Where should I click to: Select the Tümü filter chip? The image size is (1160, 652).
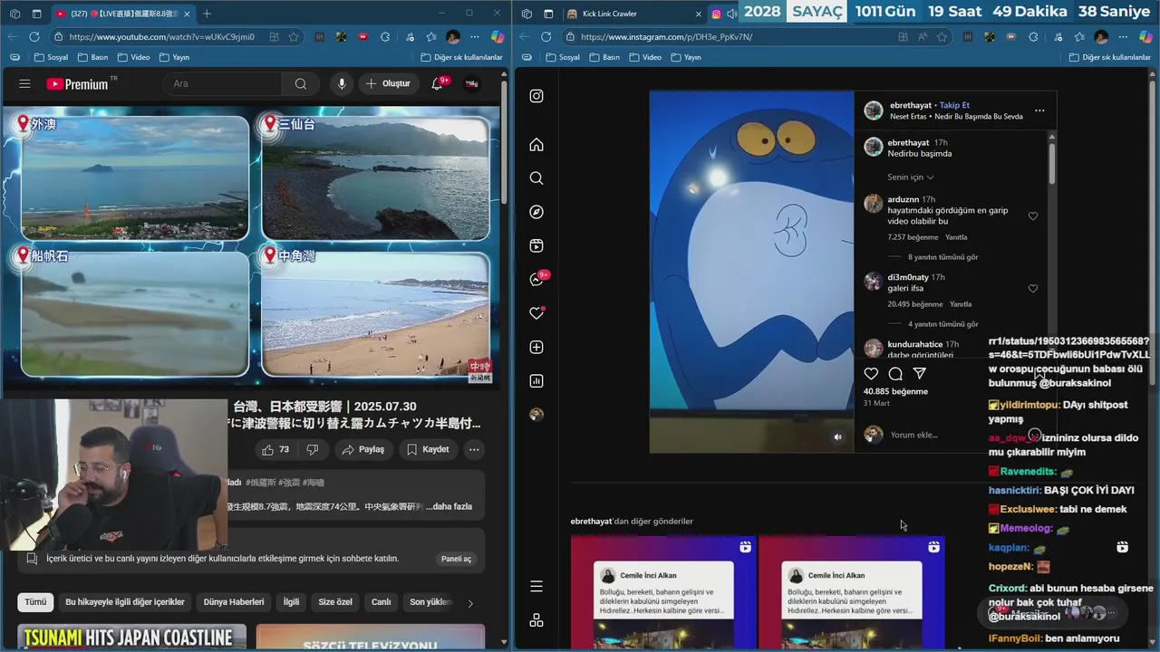pos(35,602)
